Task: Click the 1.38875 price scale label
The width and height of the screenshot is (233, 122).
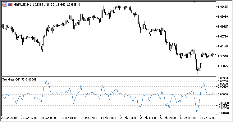Action: pos(223,66)
